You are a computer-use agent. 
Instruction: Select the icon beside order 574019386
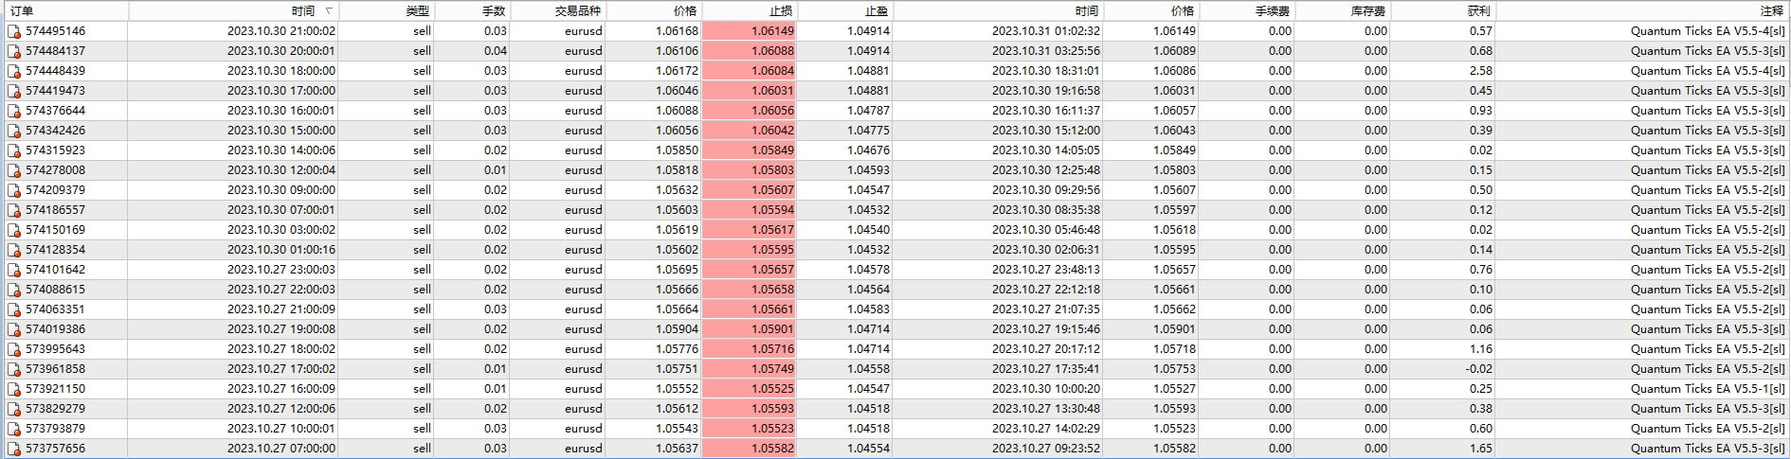pyautogui.click(x=14, y=329)
